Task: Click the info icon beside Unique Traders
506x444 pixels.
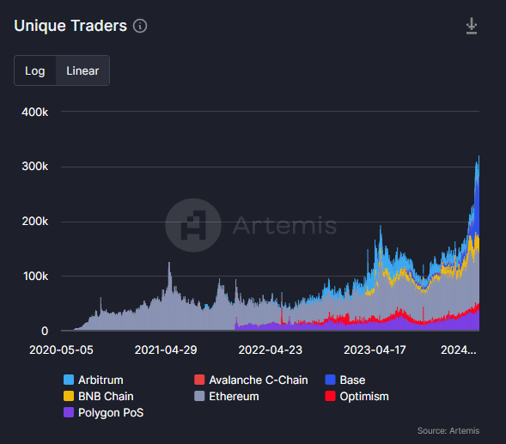Action: (140, 26)
